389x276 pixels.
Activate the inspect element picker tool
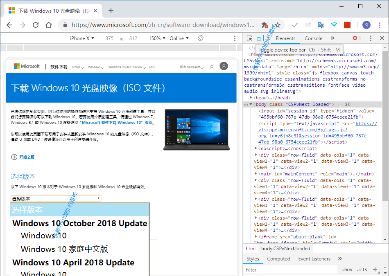pyautogui.click(x=250, y=38)
